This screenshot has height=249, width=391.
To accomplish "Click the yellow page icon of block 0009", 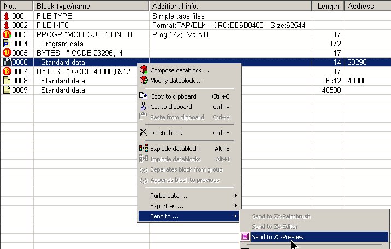I will (7, 90).
